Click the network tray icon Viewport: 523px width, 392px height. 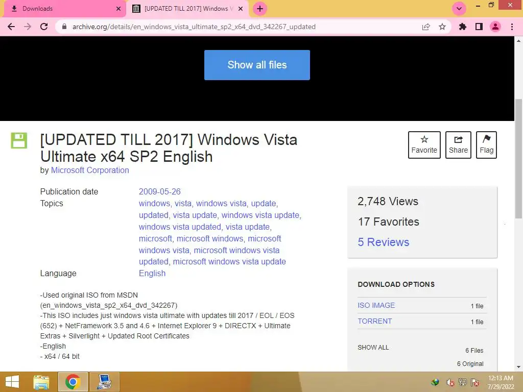click(x=462, y=382)
